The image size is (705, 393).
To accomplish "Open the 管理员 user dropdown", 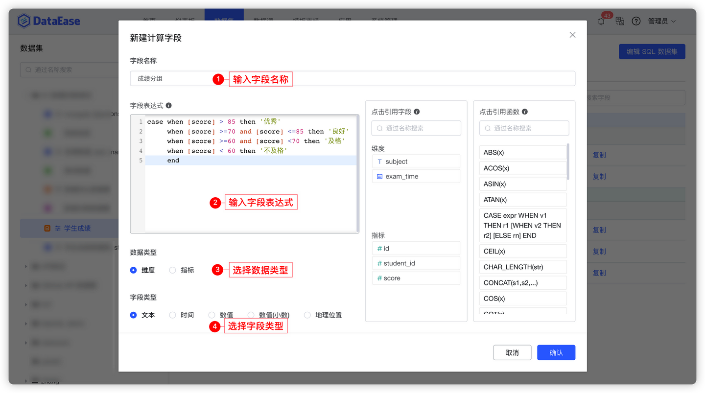I will click(662, 21).
